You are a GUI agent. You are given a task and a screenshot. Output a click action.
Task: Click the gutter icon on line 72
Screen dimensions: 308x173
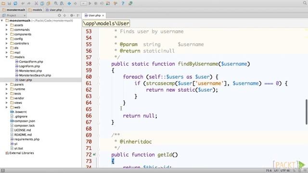[94, 155]
